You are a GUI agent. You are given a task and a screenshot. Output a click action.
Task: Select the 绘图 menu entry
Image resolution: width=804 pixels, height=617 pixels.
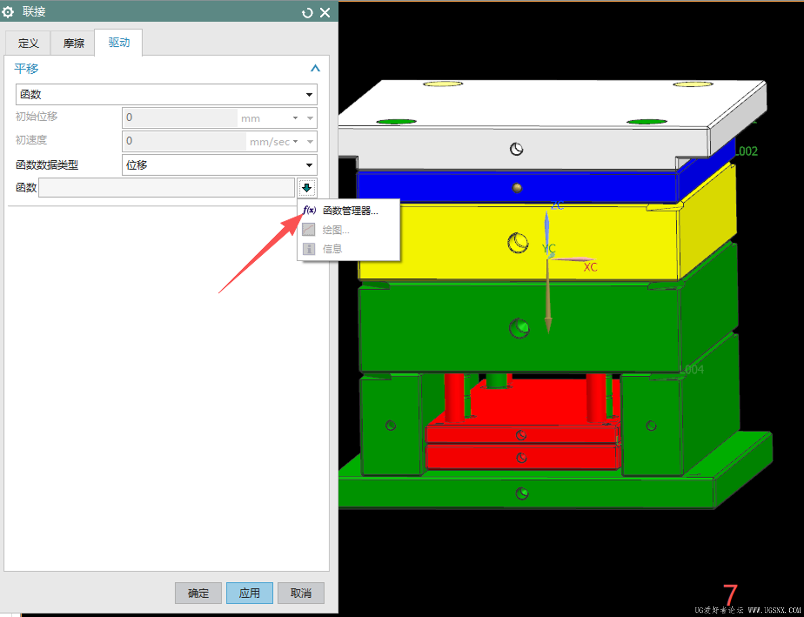coord(336,230)
